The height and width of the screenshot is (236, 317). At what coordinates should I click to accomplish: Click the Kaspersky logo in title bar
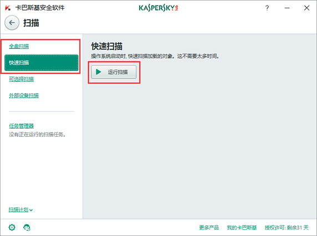158,8
